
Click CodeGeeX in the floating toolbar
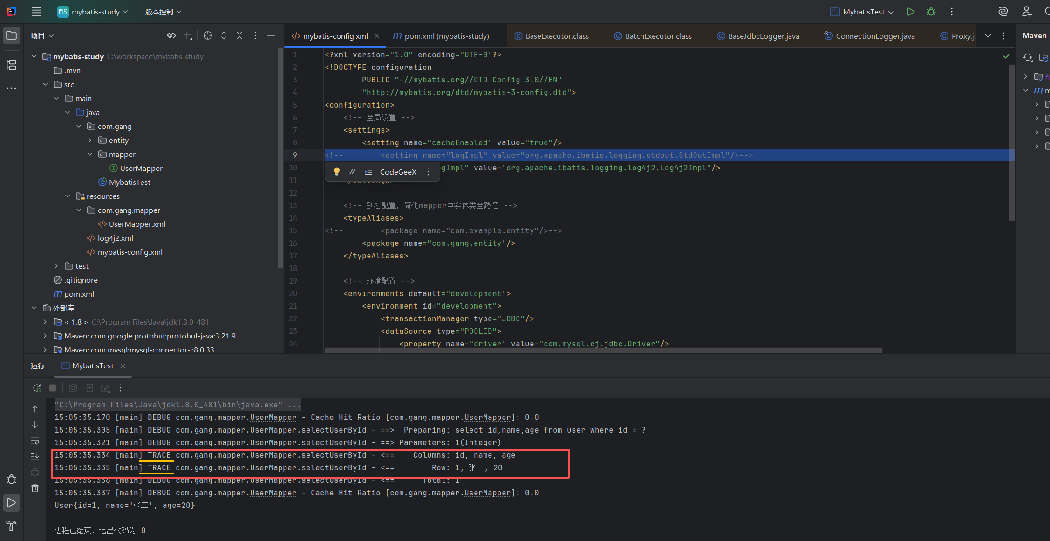(x=398, y=172)
